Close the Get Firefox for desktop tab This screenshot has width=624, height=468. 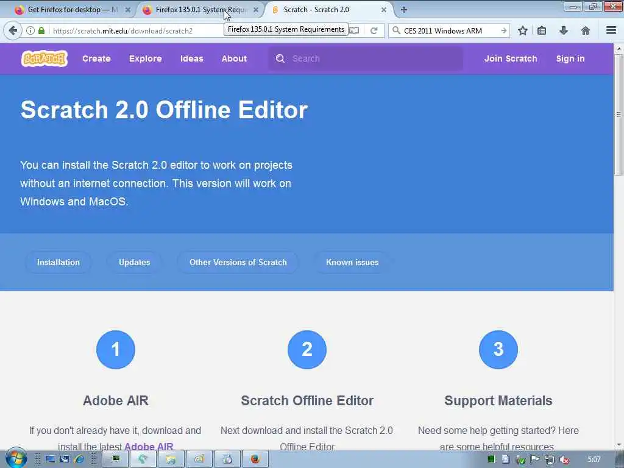(128, 10)
